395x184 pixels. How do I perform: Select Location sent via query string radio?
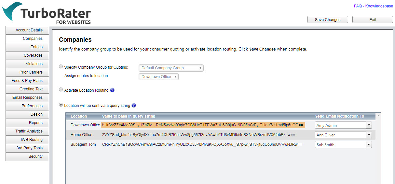click(61, 105)
